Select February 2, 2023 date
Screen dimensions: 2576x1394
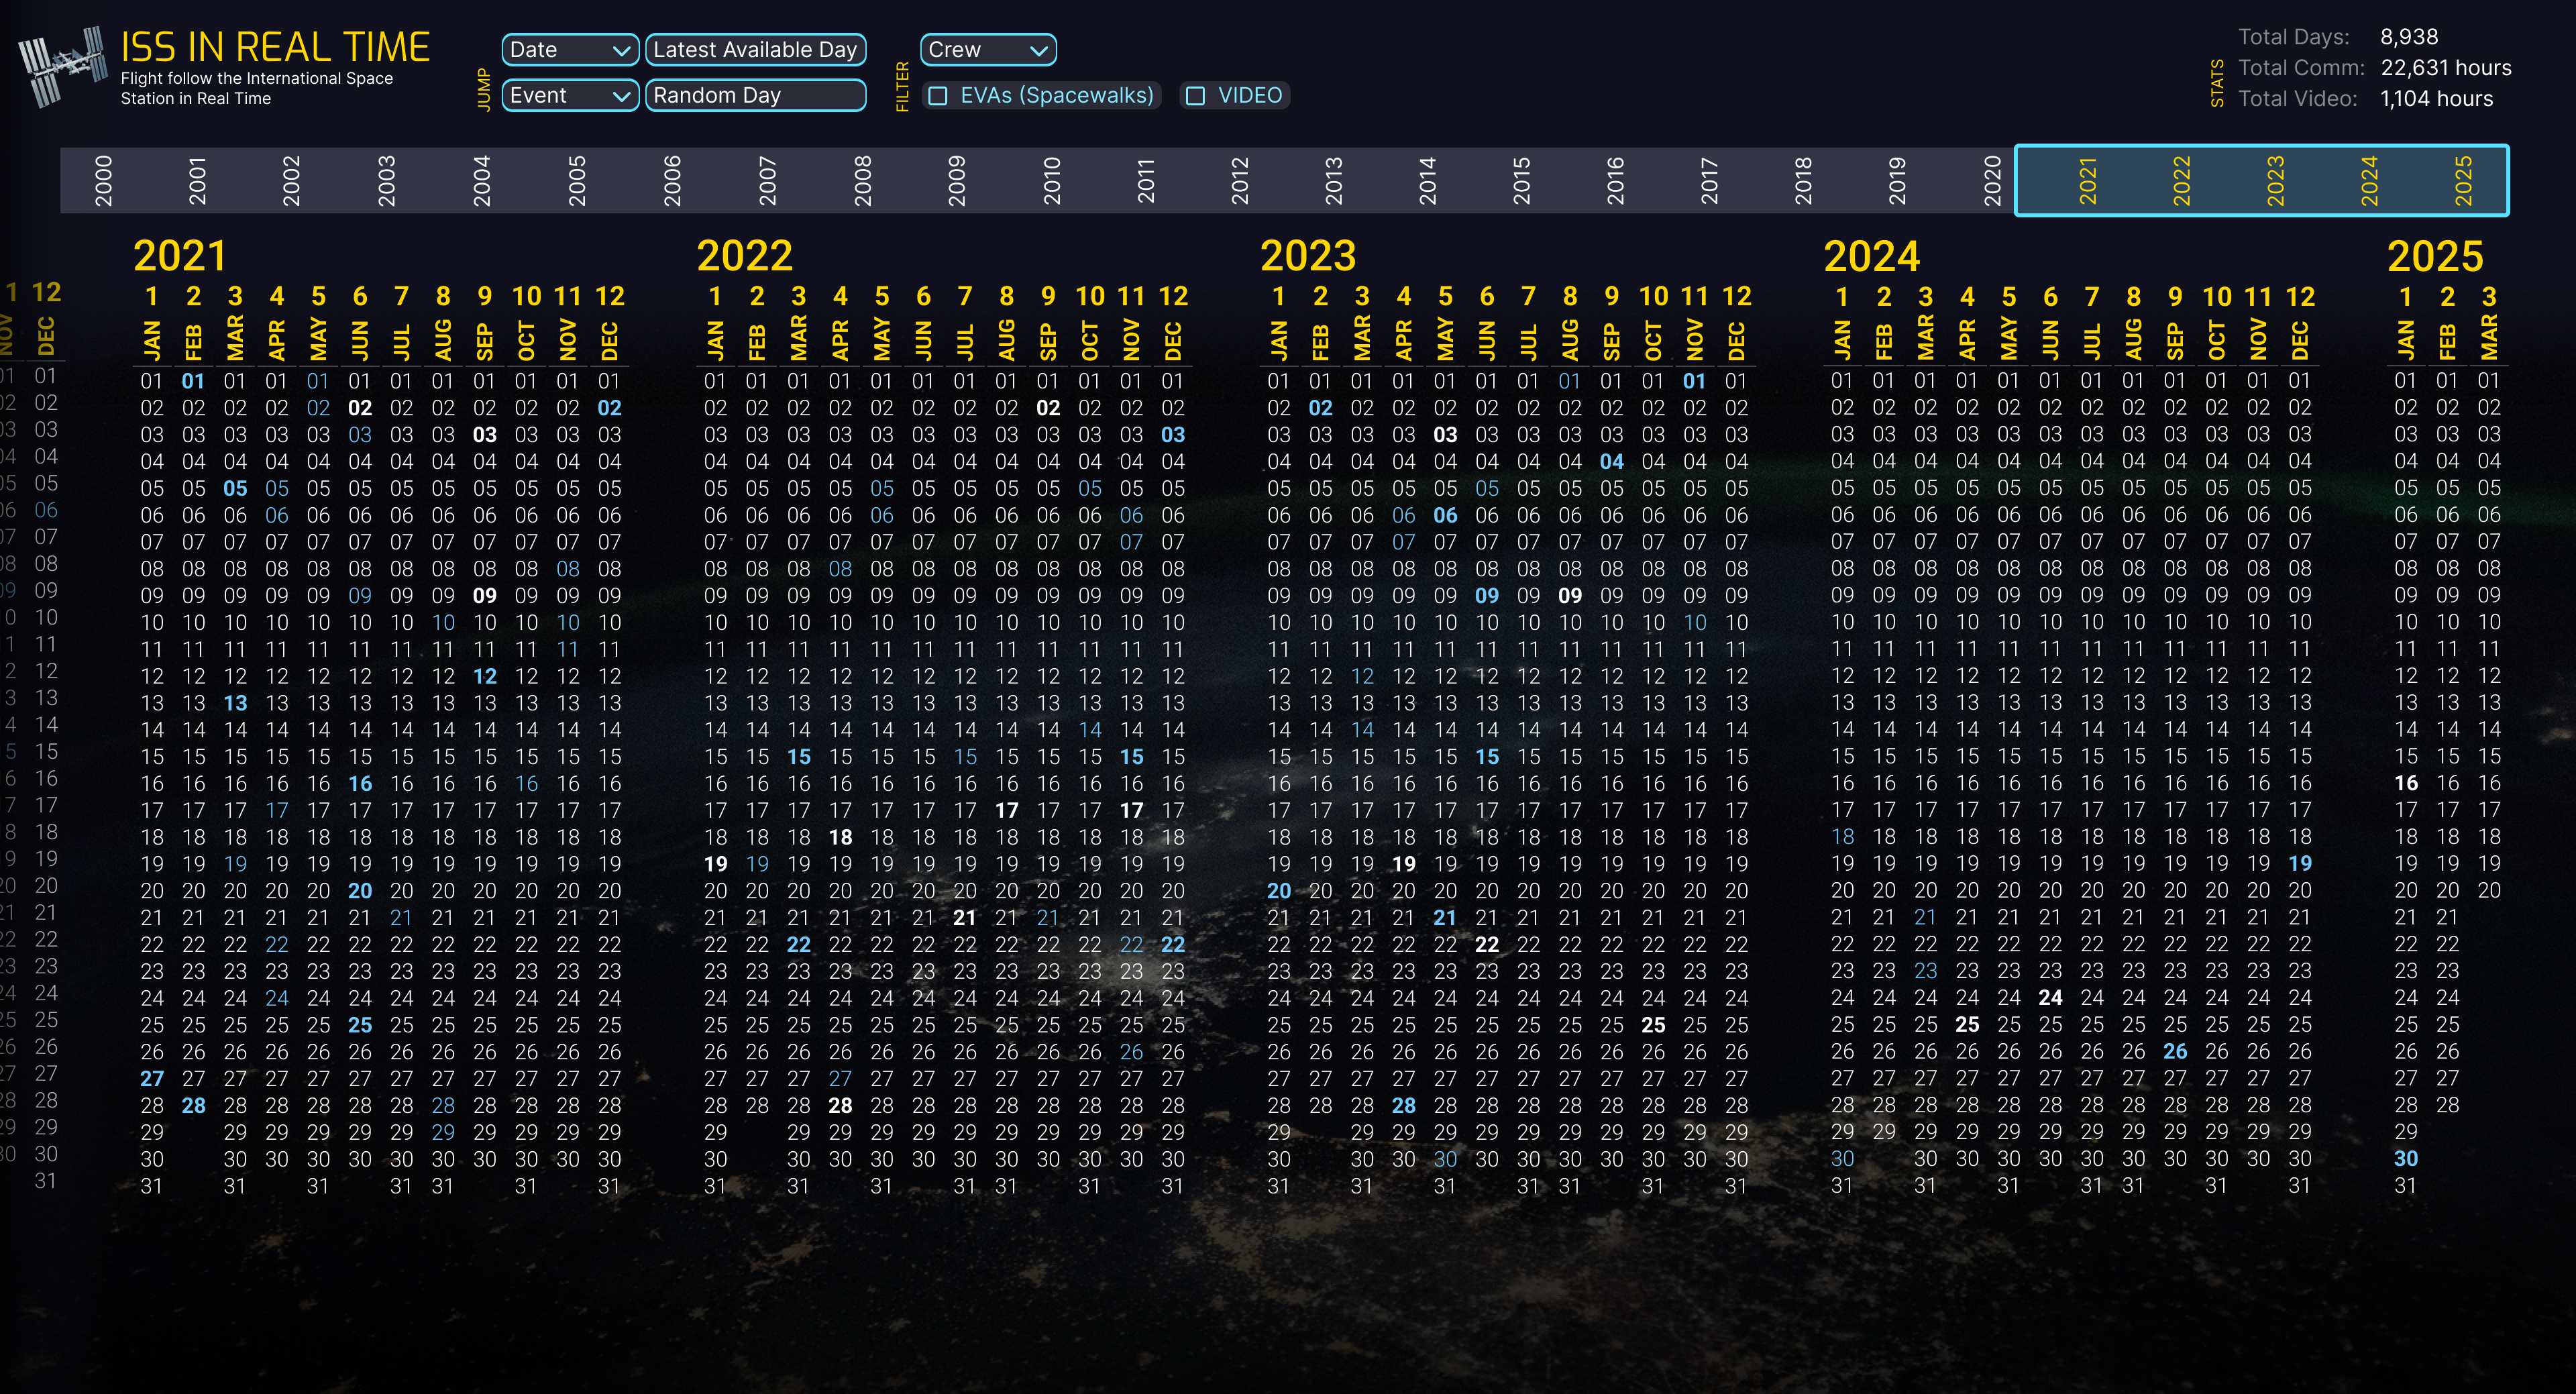pos(1321,408)
